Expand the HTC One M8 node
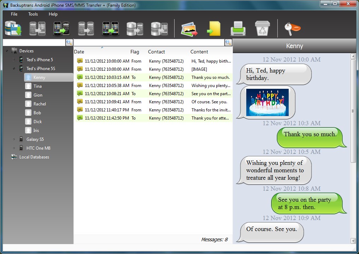The image size is (359, 254). pyautogui.click(x=14, y=148)
